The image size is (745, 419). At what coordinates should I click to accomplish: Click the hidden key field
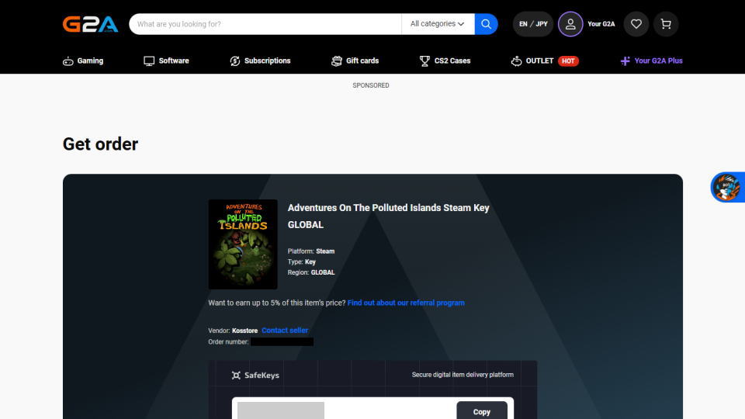281,411
